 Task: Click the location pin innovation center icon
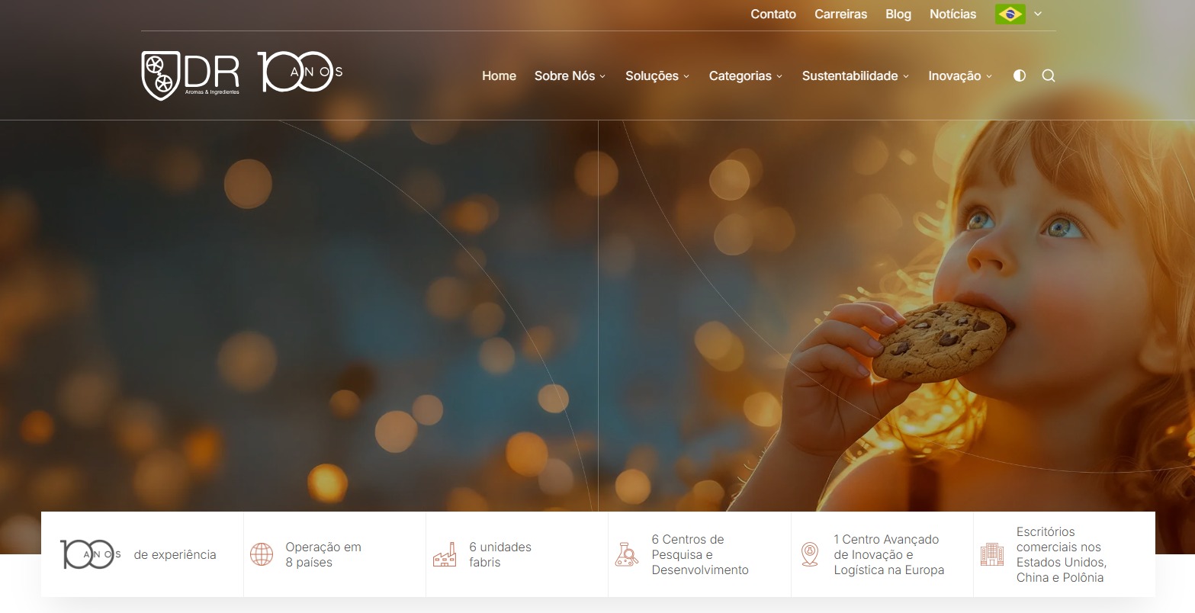(x=810, y=554)
